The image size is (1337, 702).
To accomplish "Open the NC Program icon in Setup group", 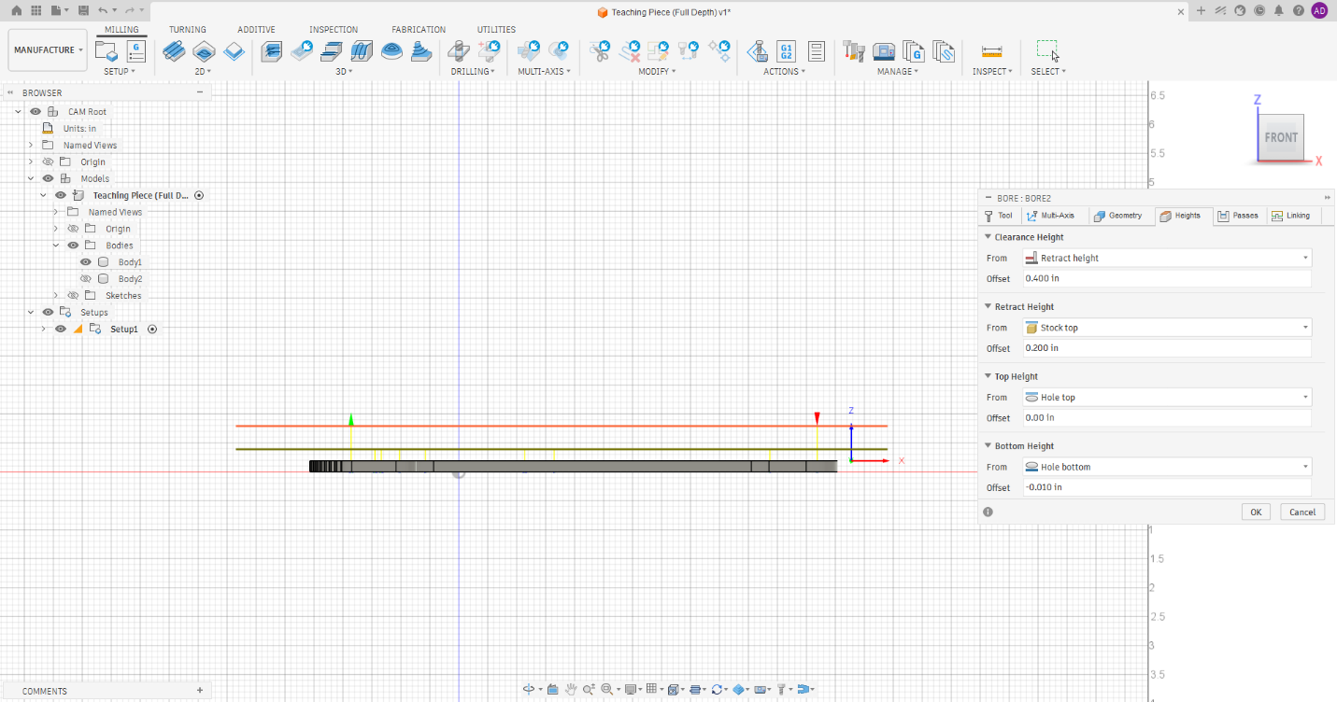I will tap(135, 50).
